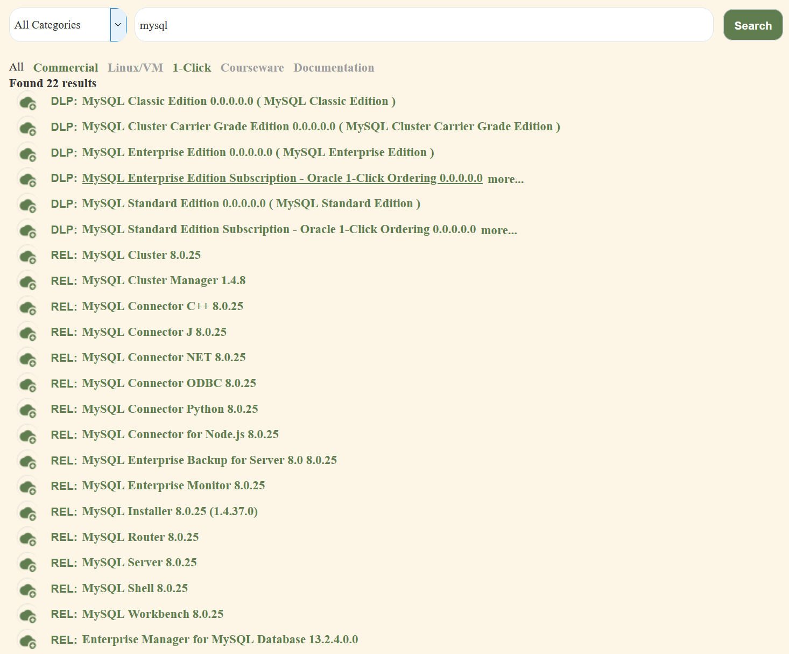Select the Linux/VM filter tab
The image size is (789, 654).
(135, 68)
